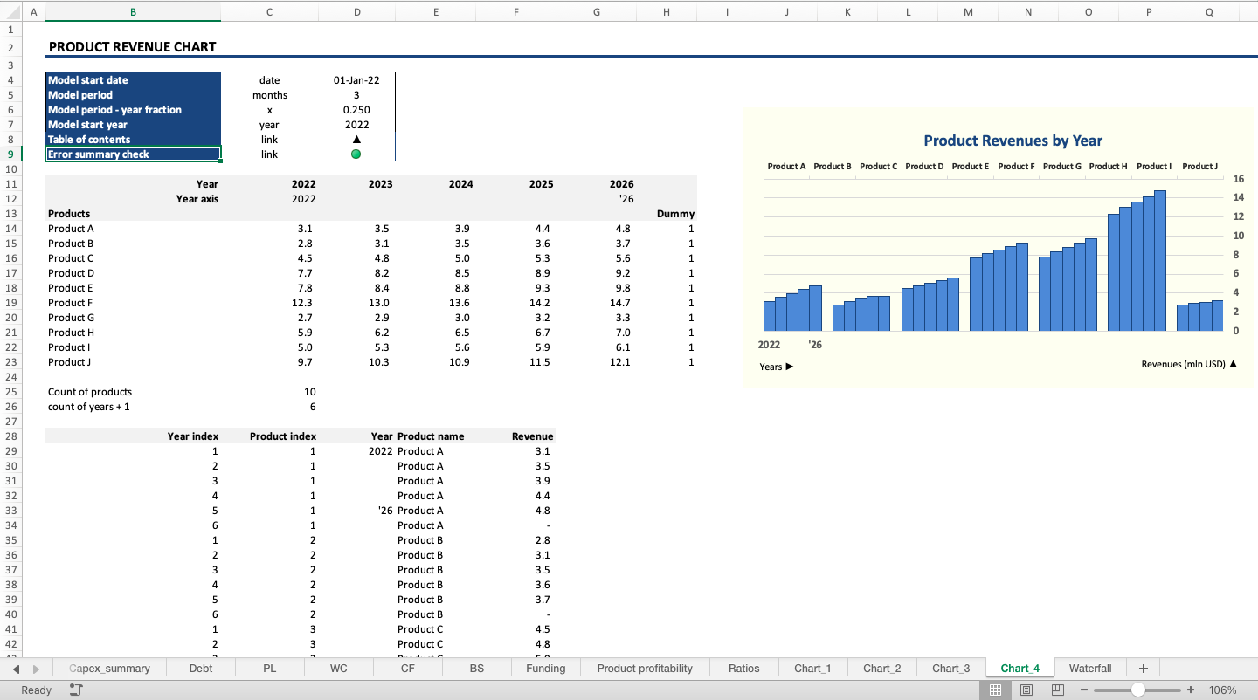Switch to the WC sheet tab
1258x700 pixels.
(x=339, y=669)
